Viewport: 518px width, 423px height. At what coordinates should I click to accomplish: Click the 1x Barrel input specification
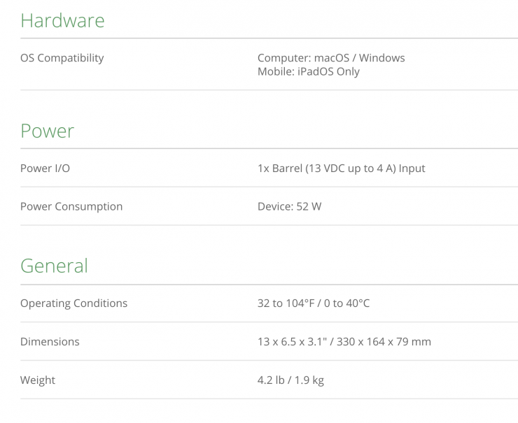tap(341, 169)
